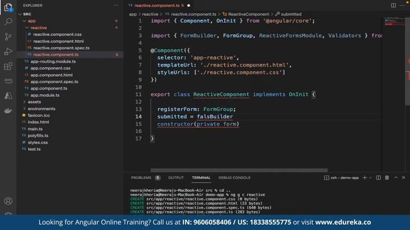Open app.component.ts file
Screen dimensions: 410x230
49,88
